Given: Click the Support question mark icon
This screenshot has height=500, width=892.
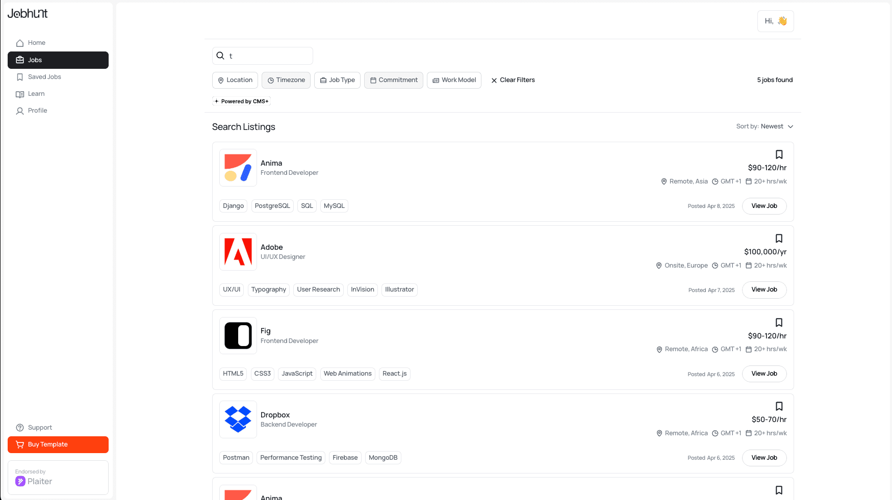Looking at the screenshot, I should coord(19,428).
